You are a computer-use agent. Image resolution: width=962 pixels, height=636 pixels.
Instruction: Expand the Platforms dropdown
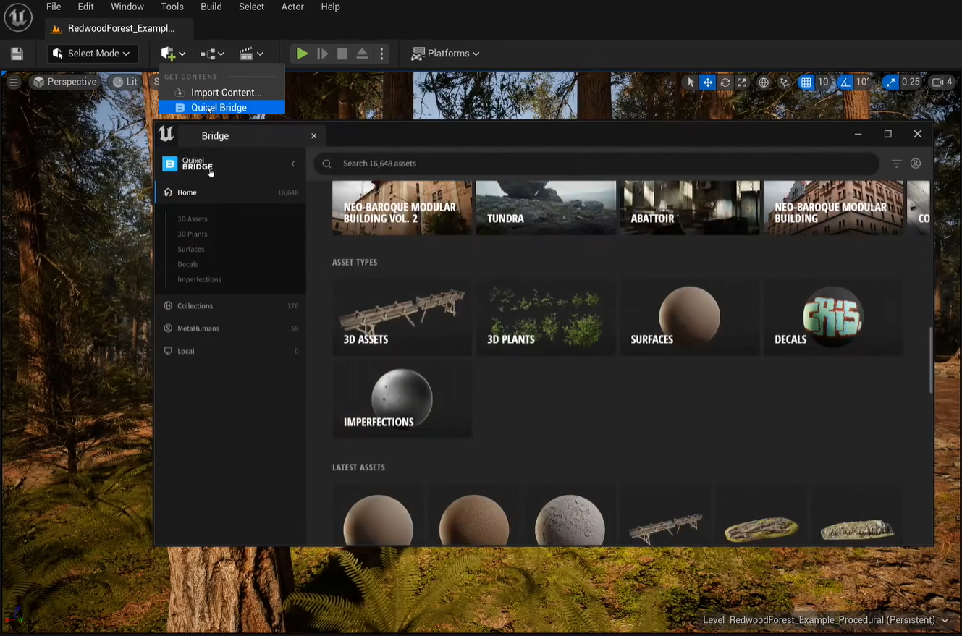coord(445,54)
